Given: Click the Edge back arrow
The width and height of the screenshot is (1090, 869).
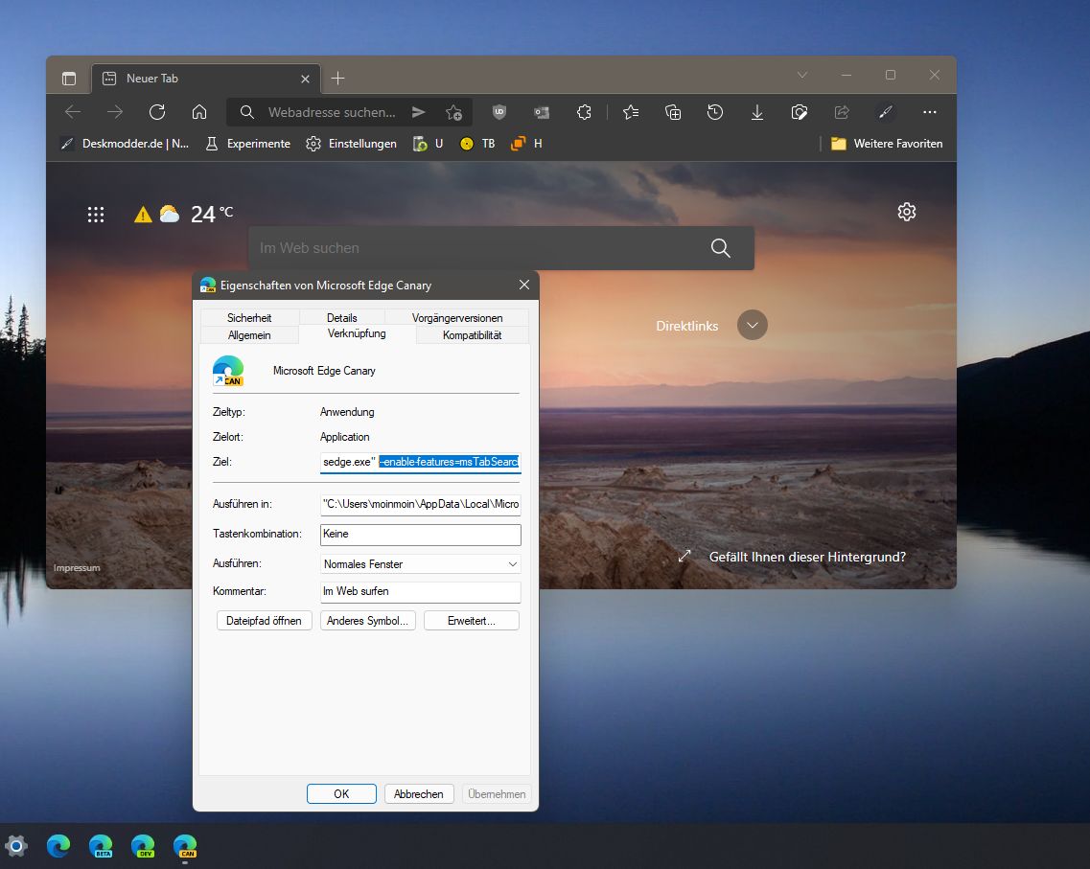Looking at the screenshot, I should tap(73, 112).
